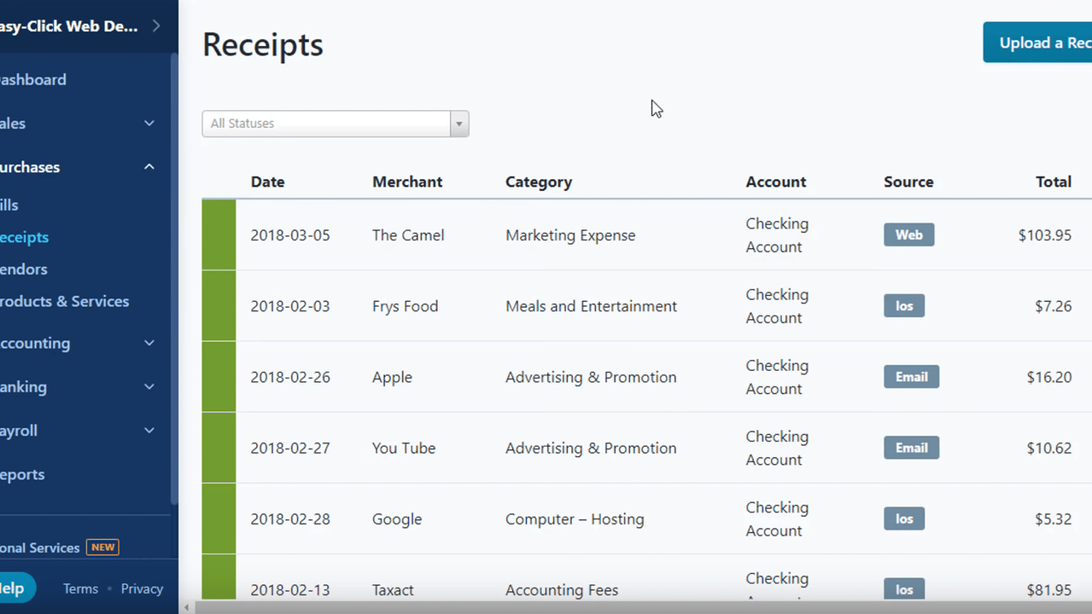Go to Products & Services
The image size is (1092, 614).
coord(65,301)
